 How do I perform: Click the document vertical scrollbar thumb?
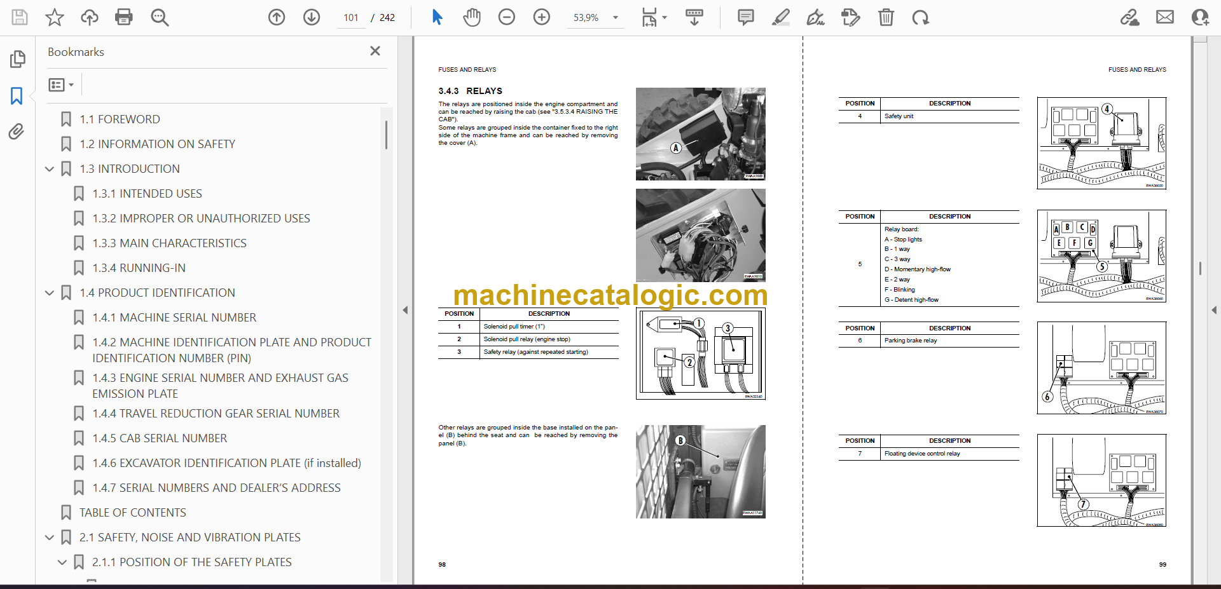point(1200,268)
